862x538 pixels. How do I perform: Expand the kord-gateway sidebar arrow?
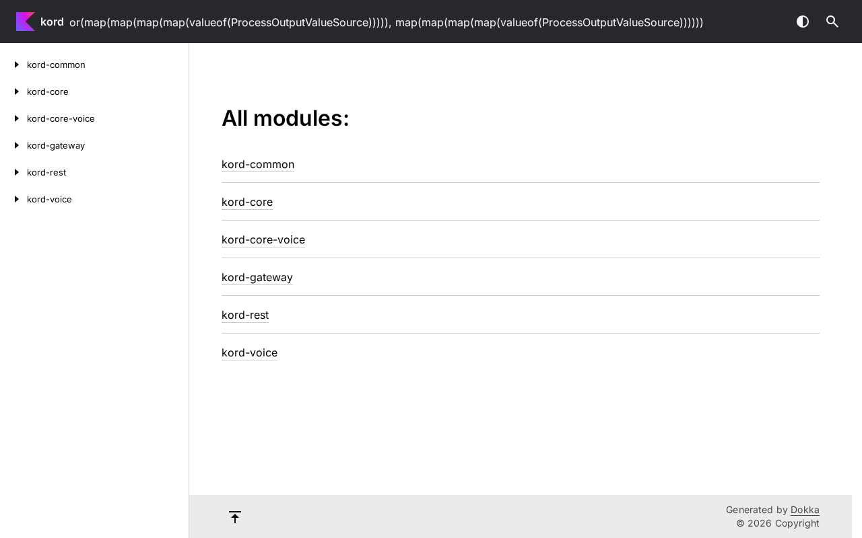pyautogui.click(x=17, y=145)
